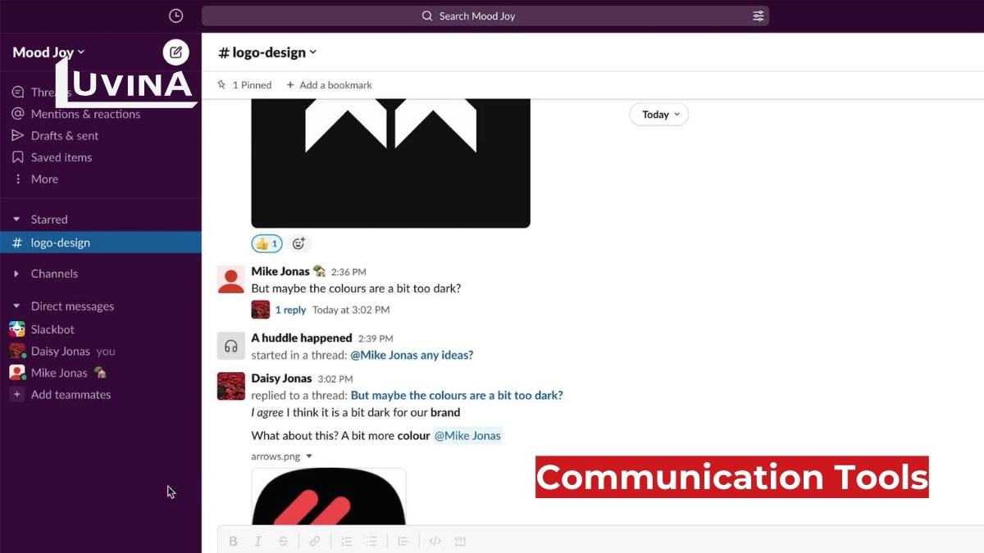
Task: Apply code formatting with the code icon
Action: (x=435, y=541)
